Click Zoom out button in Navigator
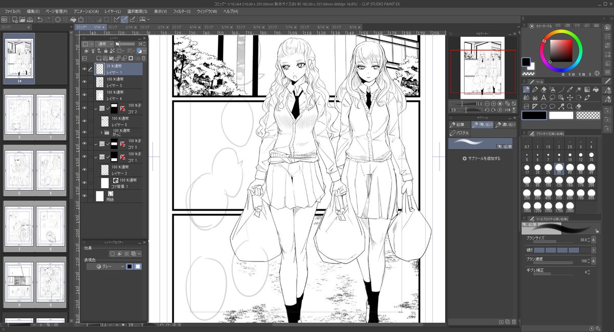Image resolution: width=614 pixels, height=332 pixels. (x=487, y=104)
